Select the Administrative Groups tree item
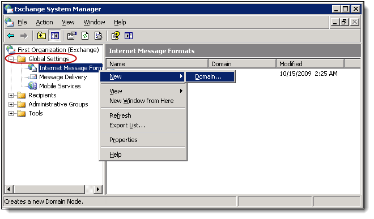 tap(58, 104)
